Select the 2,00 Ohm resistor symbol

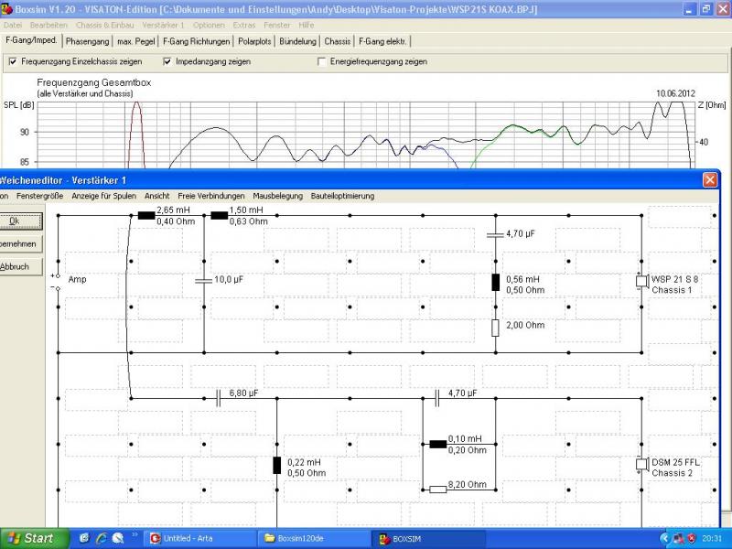point(495,328)
